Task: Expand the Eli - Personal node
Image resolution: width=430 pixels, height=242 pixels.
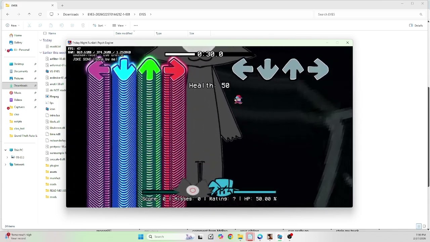Action: [x=6, y=50]
